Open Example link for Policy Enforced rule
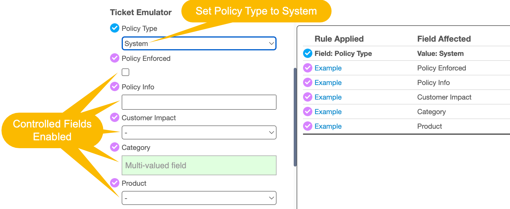The height and width of the screenshot is (209, 510). [328, 68]
